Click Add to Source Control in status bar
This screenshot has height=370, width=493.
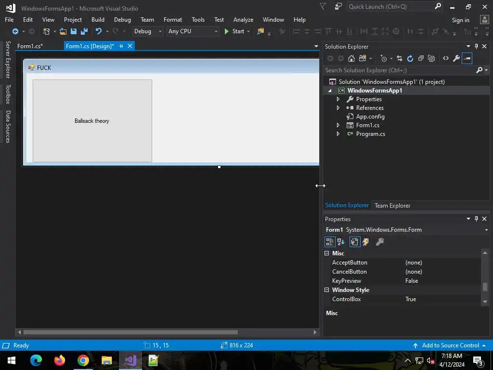click(451, 345)
